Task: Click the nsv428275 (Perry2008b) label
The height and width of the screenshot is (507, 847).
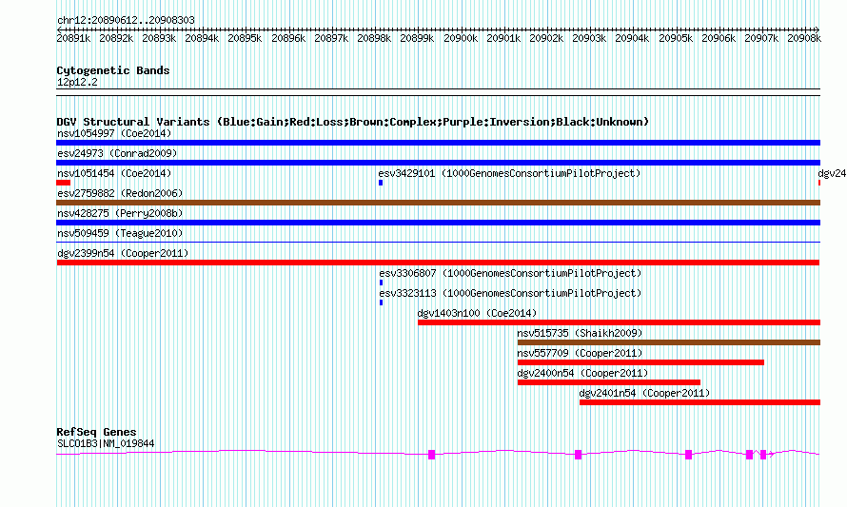Action: (120, 213)
